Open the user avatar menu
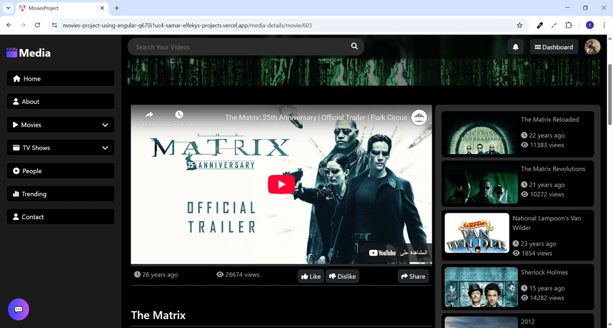Image resolution: width=613 pixels, height=328 pixels. coord(592,47)
